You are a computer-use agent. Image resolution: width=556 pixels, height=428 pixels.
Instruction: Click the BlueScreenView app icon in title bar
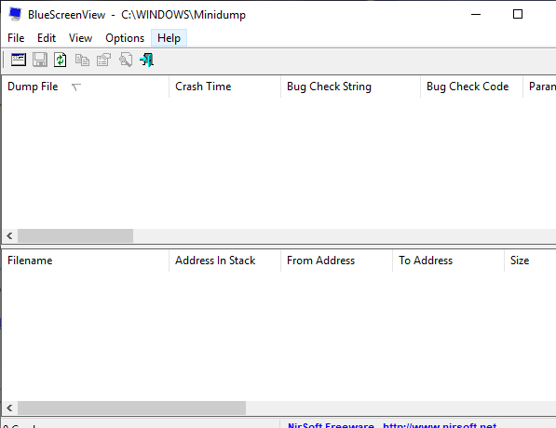pos(15,14)
